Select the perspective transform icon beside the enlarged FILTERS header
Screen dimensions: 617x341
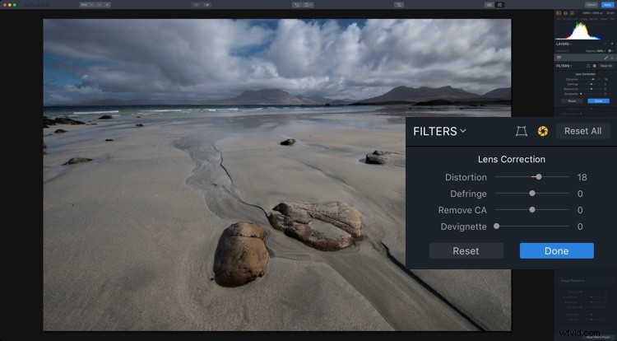click(522, 131)
